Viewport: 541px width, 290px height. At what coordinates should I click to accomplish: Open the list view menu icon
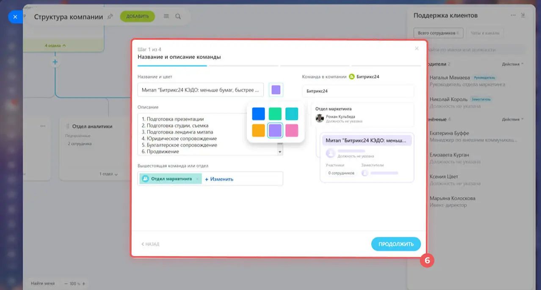[x=166, y=16]
